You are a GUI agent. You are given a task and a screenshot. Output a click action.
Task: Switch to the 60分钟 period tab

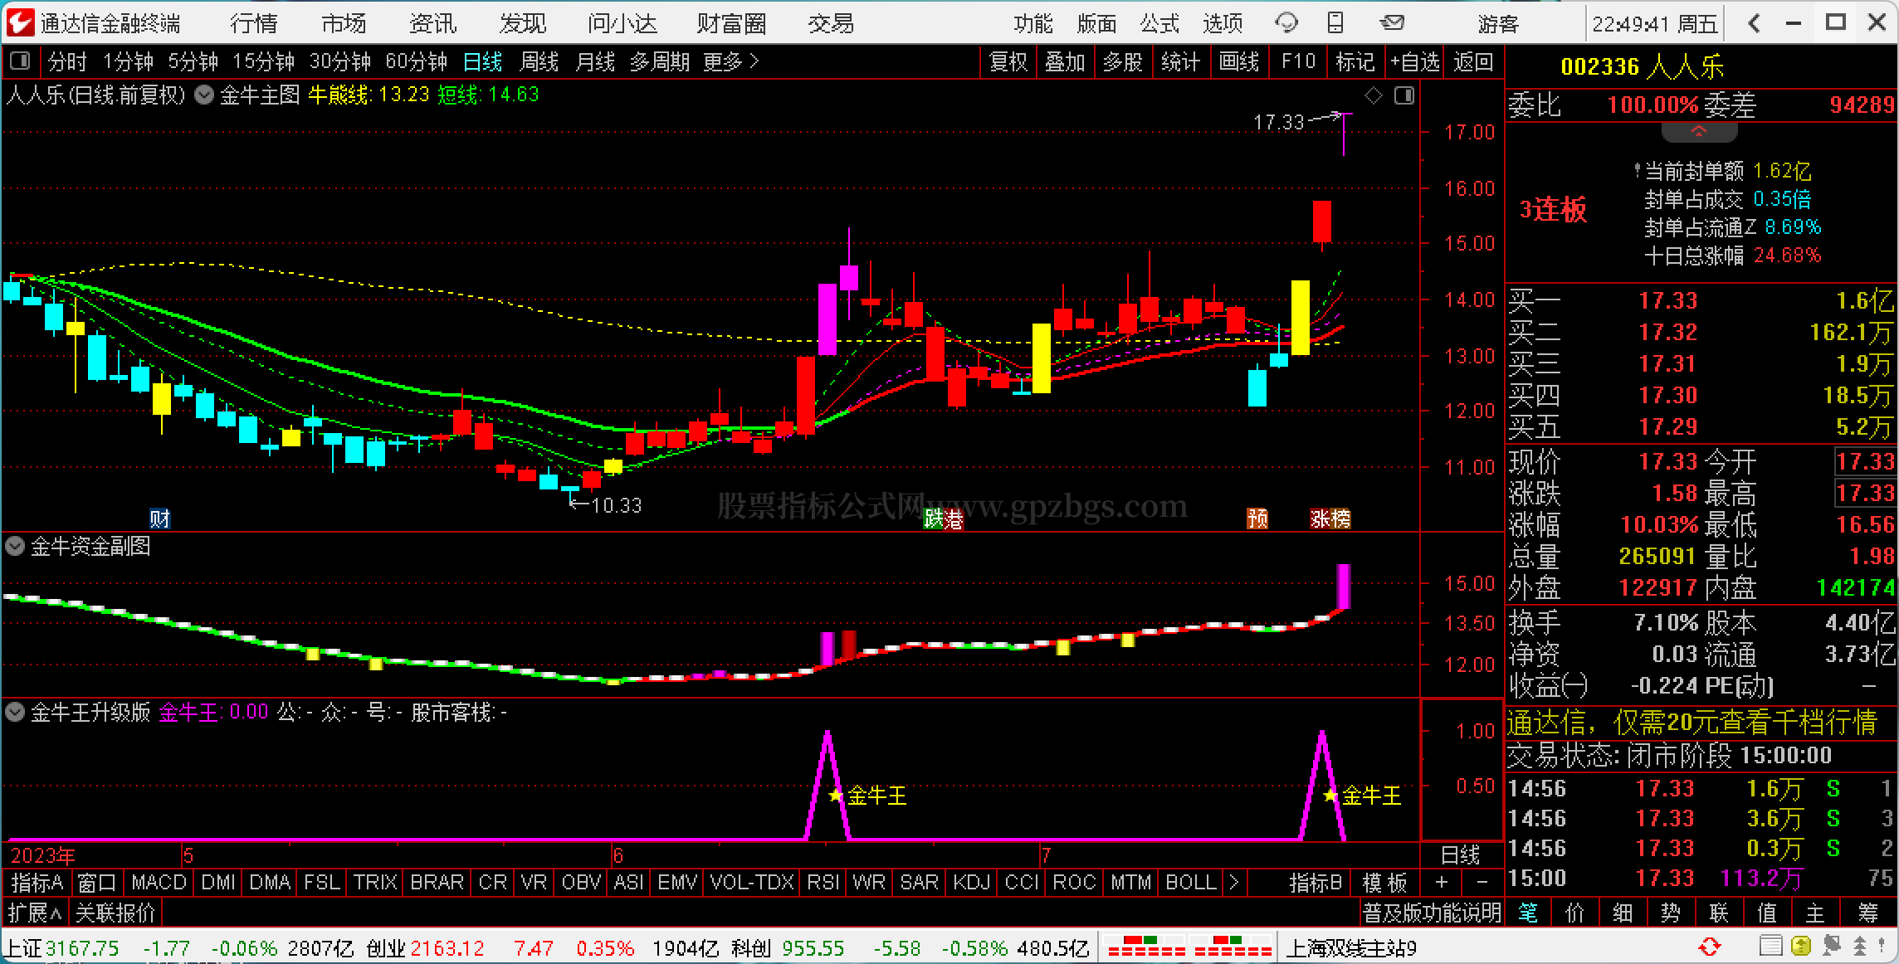point(416,61)
